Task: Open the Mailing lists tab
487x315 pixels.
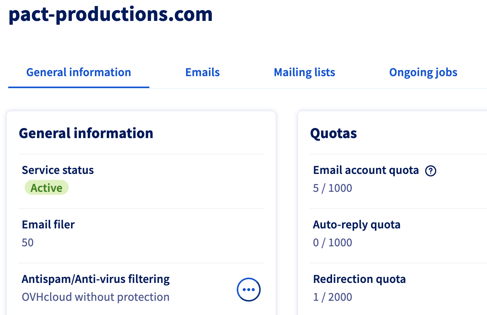Action: [x=304, y=72]
